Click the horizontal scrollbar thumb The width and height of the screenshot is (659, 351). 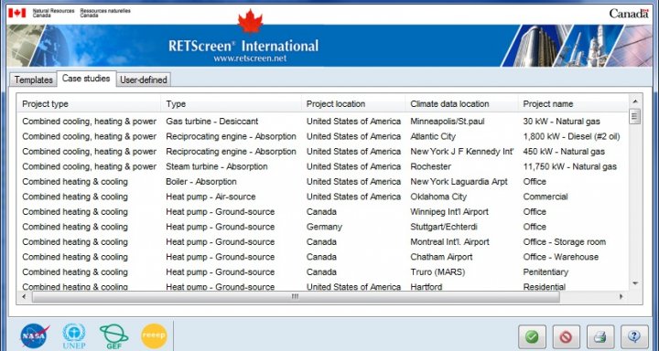[x=295, y=297]
